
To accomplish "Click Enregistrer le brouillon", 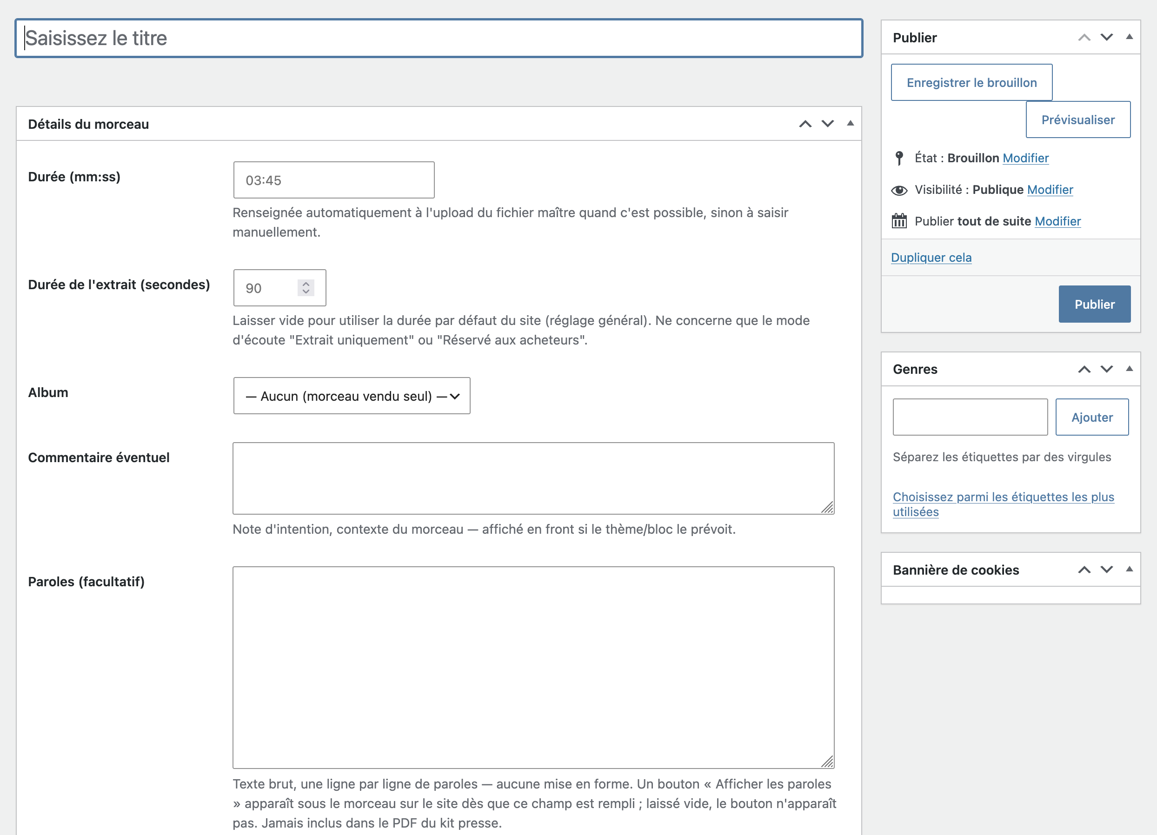I will [971, 83].
